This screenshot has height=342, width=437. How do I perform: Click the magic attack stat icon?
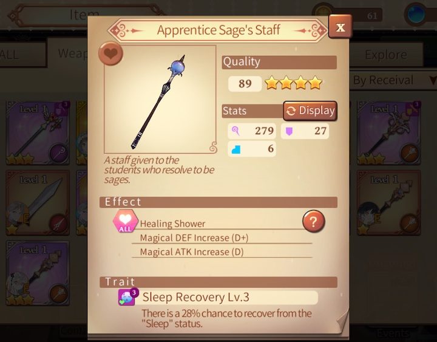235,131
